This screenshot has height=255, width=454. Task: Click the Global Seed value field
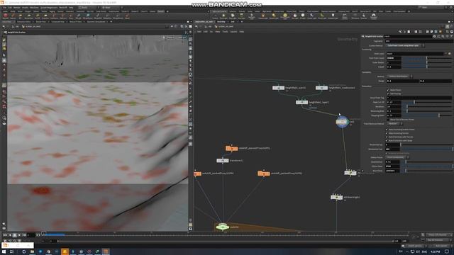coord(393,166)
